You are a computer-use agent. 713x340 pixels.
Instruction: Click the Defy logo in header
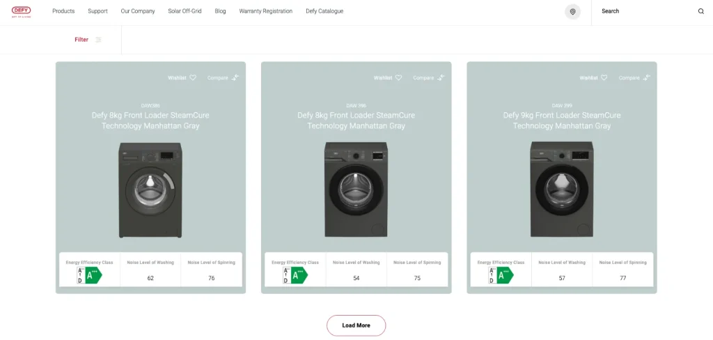click(21, 11)
